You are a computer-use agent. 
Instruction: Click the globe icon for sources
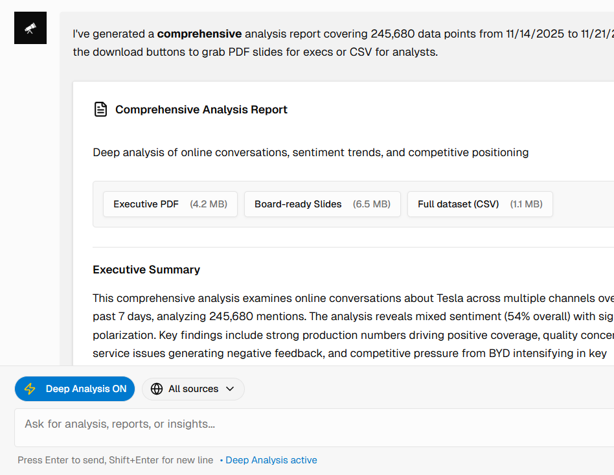(x=157, y=389)
